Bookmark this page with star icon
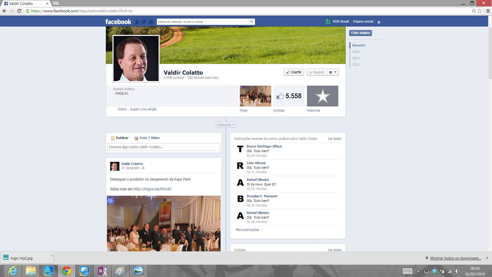The image size is (492, 277). click(479, 11)
